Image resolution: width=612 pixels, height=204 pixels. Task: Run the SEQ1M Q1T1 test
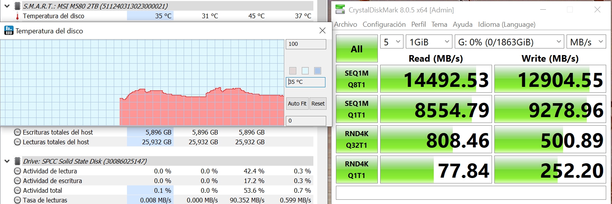click(356, 109)
